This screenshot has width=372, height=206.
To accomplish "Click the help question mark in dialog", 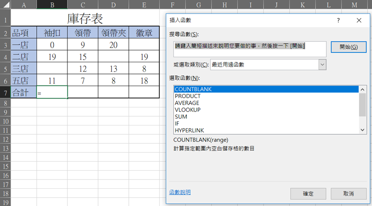I will tap(339, 20).
